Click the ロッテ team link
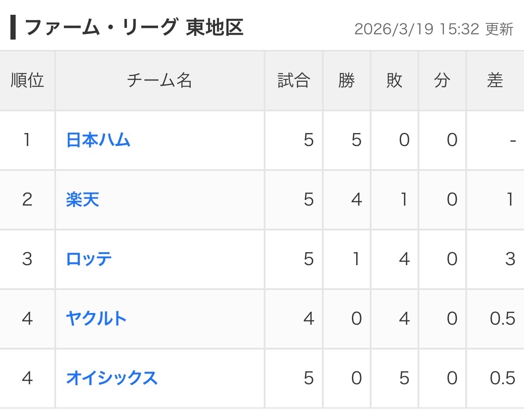This screenshot has width=524, height=413. tap(89, 259)
